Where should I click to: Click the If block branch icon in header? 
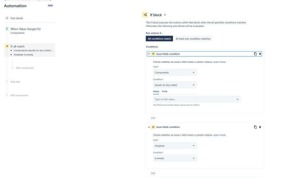pyautogui.click(x=145, y=15)
